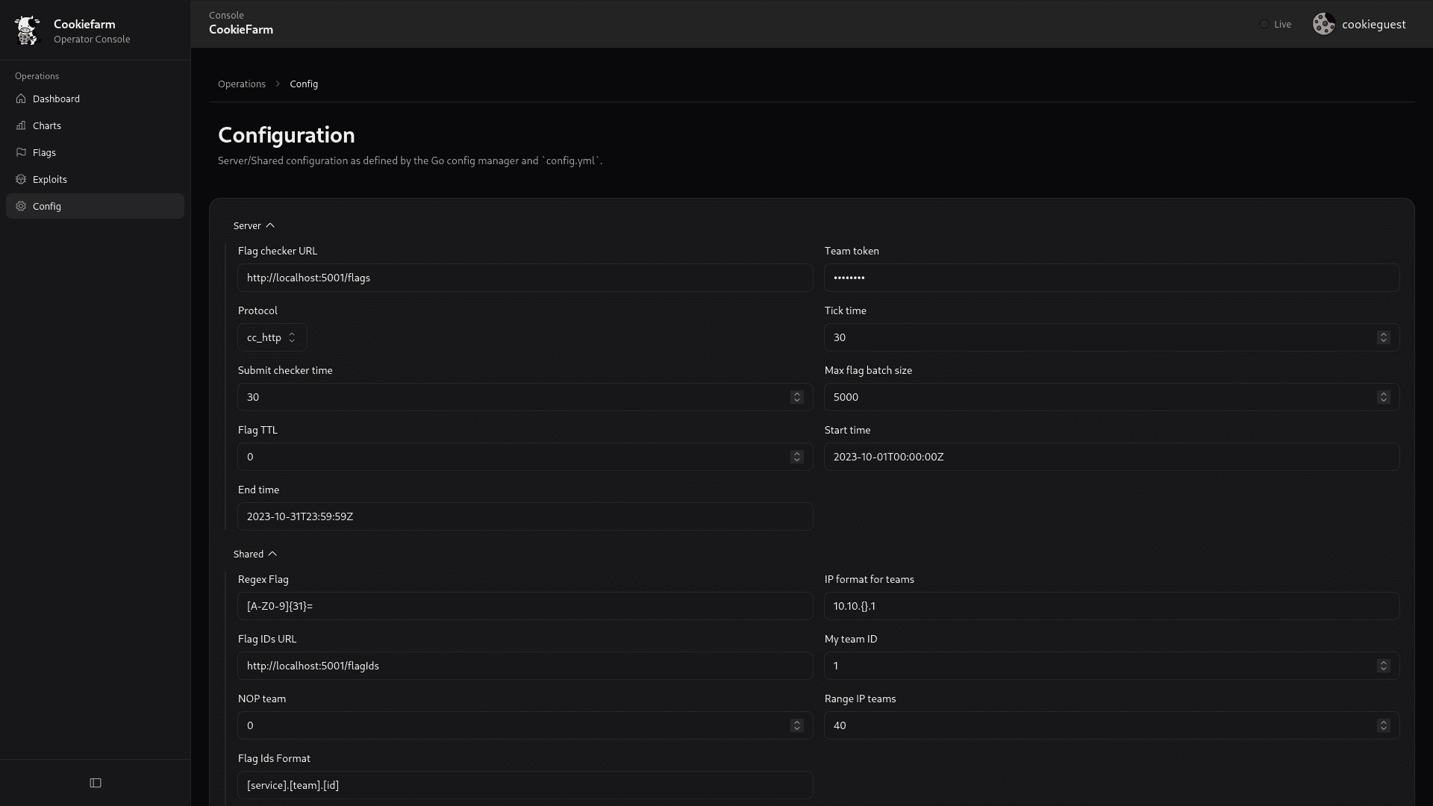Edit the Flag checker URL field

(525, 278)
